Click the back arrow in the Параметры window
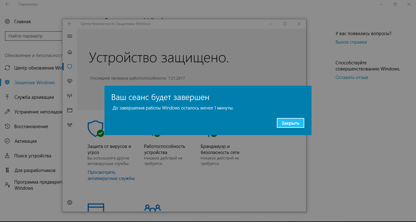The height and width of the screenshot is (222, 416). tap(7, 5)
